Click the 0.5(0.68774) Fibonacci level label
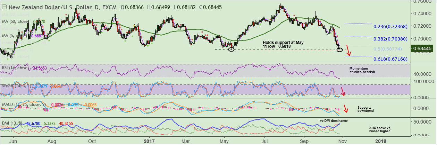The width and height of the screenshot is (437, 145). tap(387, 49)
